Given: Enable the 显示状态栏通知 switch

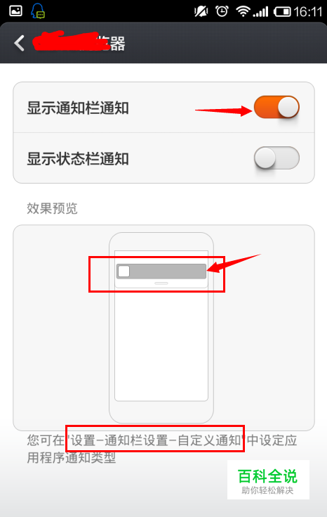Looking at the screenshot, I should click(276, 158).
